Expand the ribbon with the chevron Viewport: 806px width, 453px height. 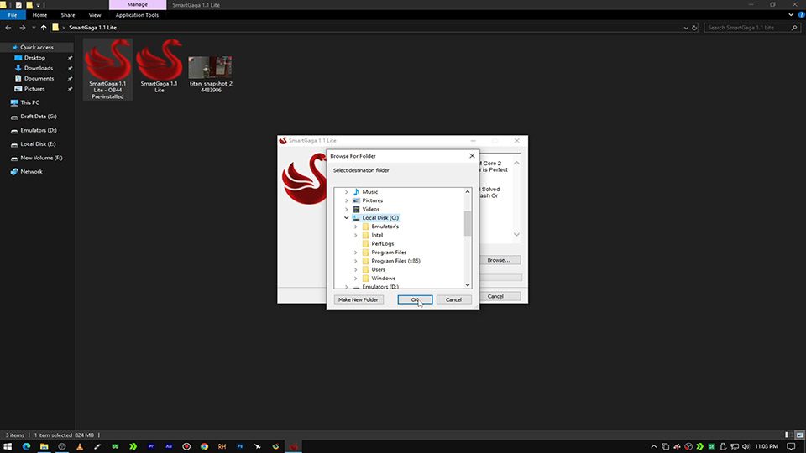click(x=791, y=15)
